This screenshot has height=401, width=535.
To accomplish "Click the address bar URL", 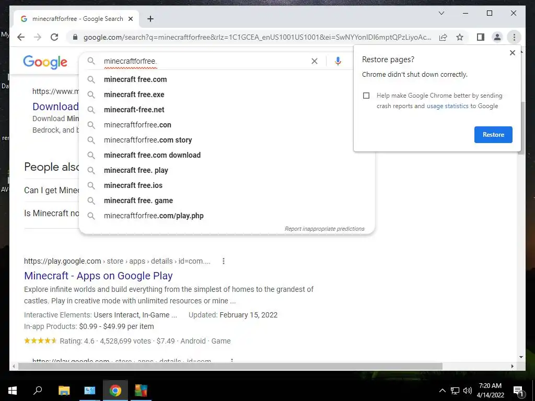I will point(257,37).
